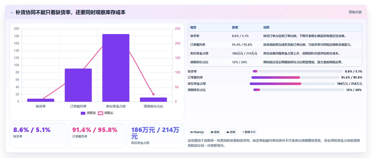Click the 缺货率 purple bar in chart
This screenshot has height=158, width=372.
tap(41, 100)
